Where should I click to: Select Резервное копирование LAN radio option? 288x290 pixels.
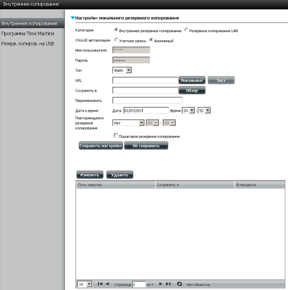[x=186, y=30]
